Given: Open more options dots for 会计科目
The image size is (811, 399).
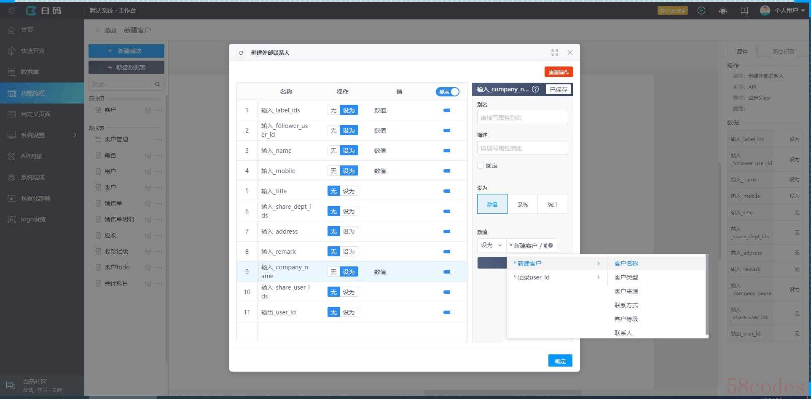Looking at the screenshot, I should [x=159, y=283].
